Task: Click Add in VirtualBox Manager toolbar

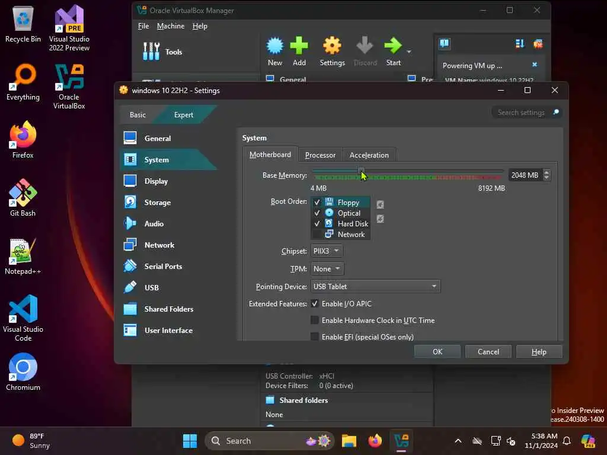Action: pos(299,52)
